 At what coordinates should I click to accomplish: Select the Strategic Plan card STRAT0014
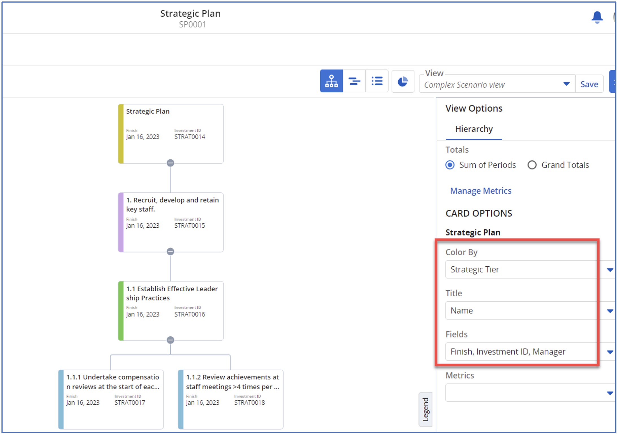[x=171, y=134]
